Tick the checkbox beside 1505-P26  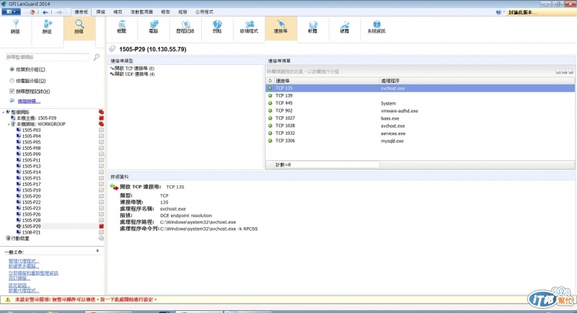(x=101, y=214)
